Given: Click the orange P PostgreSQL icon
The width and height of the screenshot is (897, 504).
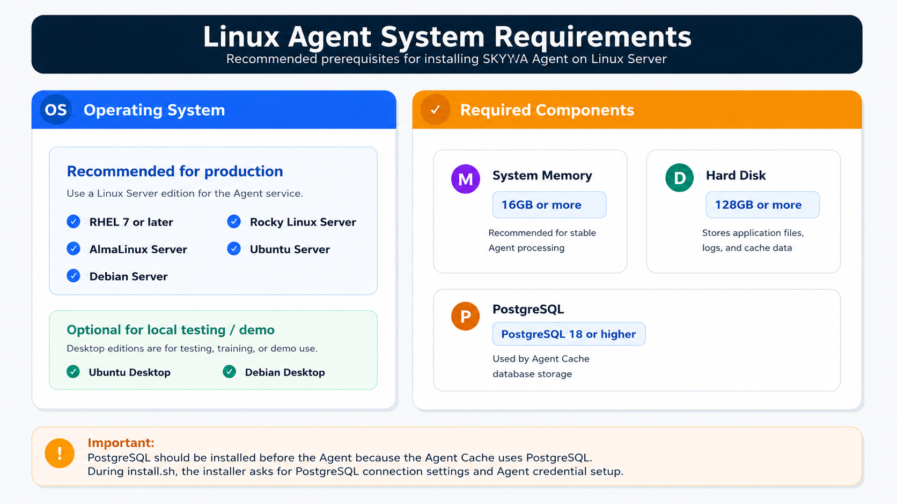Looking at the screenshot, I should pyautogui.click(x=465, y=316).
